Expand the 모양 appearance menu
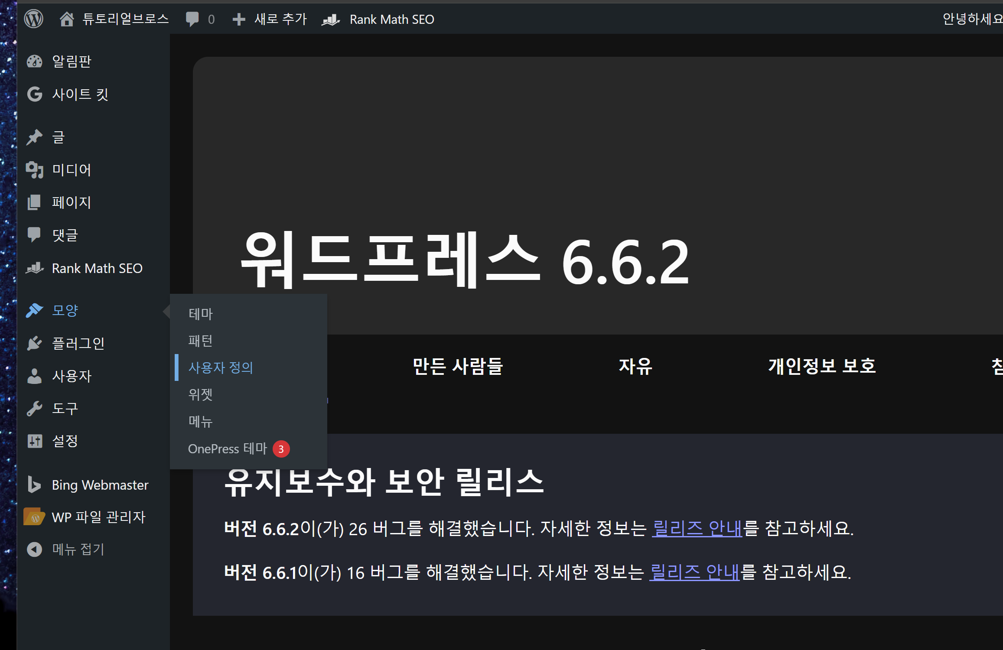Image resolution: width=1003 pixels, height=650 pixels. (65, 310)
